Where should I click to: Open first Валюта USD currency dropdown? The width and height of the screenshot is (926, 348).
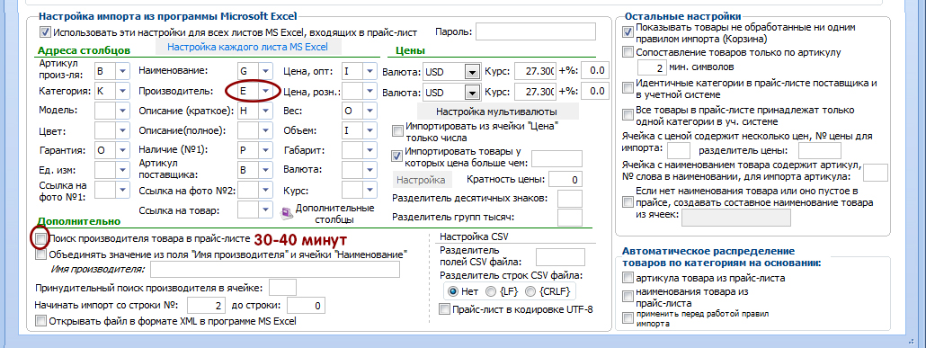472,72
